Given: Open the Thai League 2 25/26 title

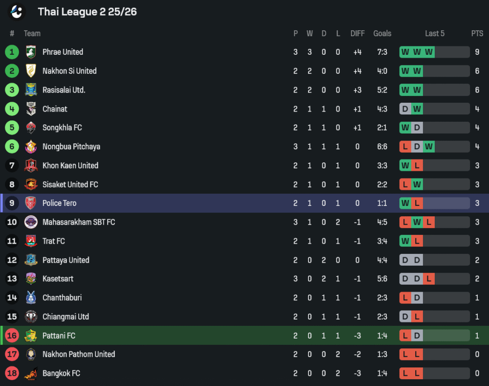Looking at the screenshot, I should coord(87,12).
